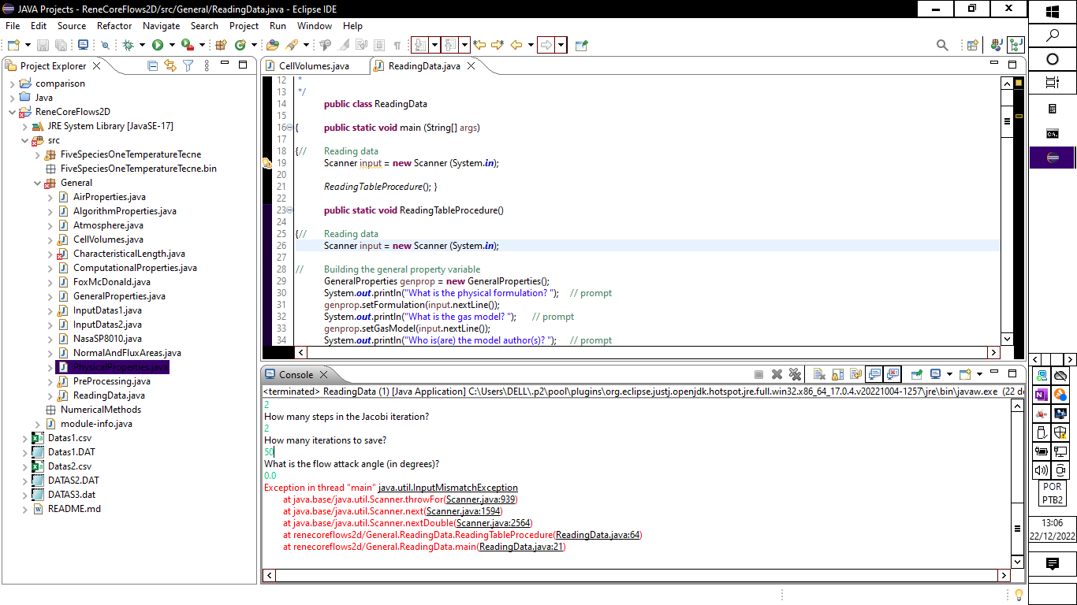Toggle Show Console on standard output change

874,375
